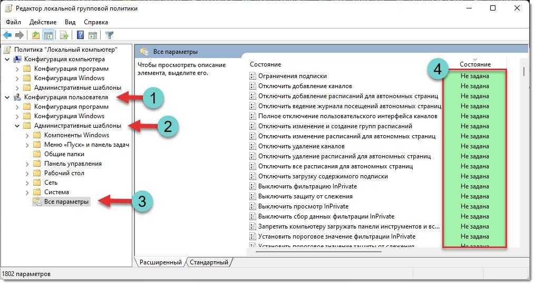
Task: Click policy icon of Выключить защиту от слежения
Action: click(252, 196)
